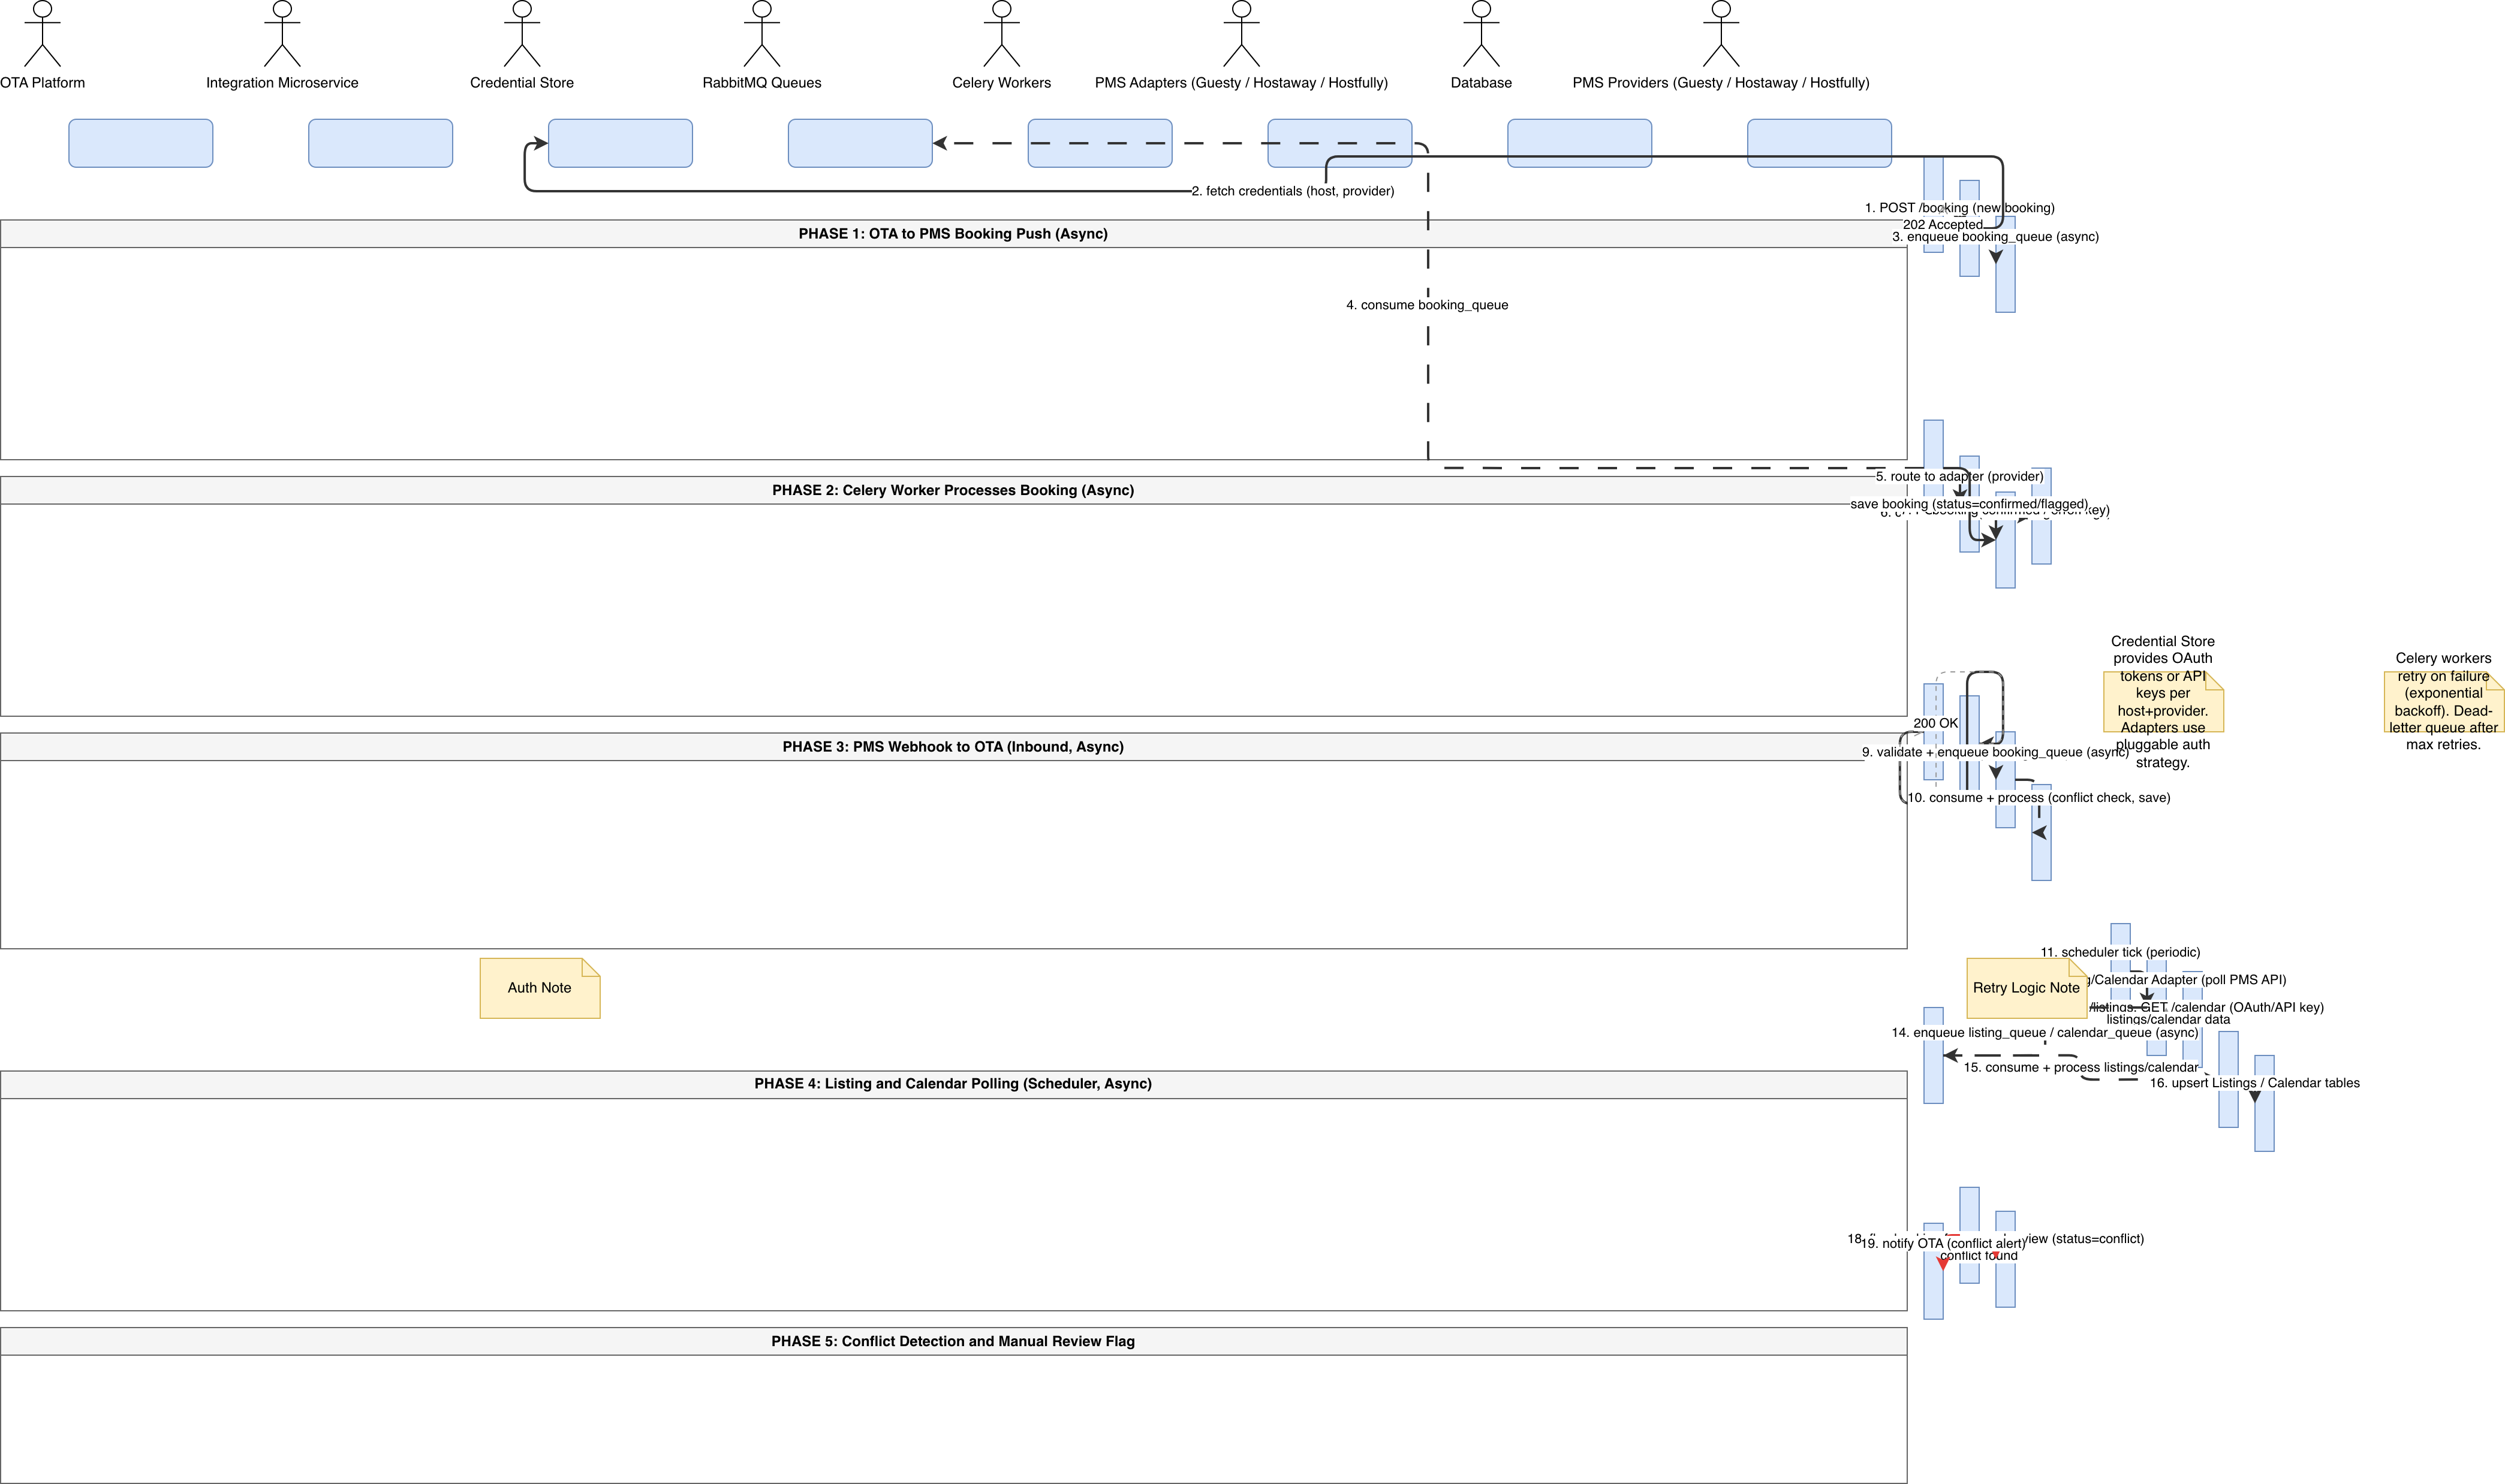Viewport: 2505px width, 1484px height.
Task: Click the '11. scheduler tick (periodic)' label
Action: coord(2121,953)
